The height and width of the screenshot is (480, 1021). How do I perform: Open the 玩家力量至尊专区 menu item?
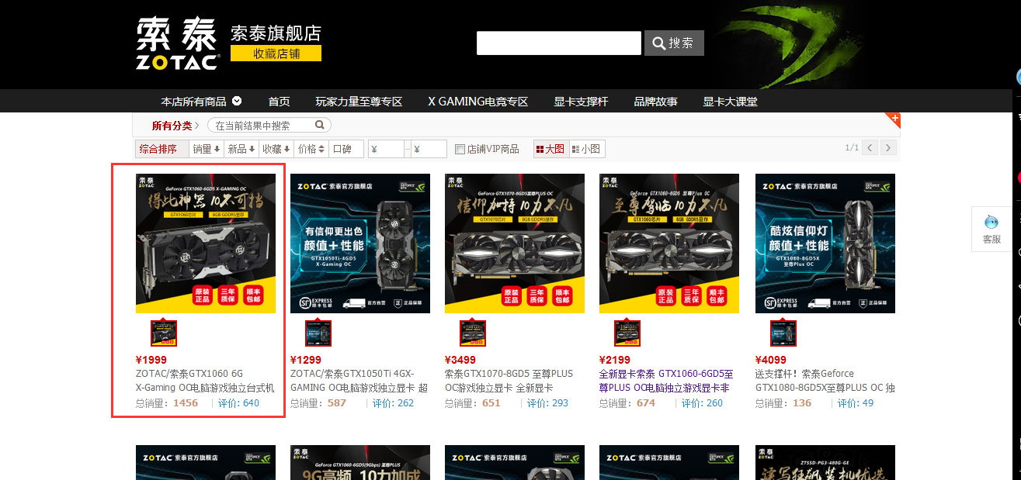pos(359,102)
